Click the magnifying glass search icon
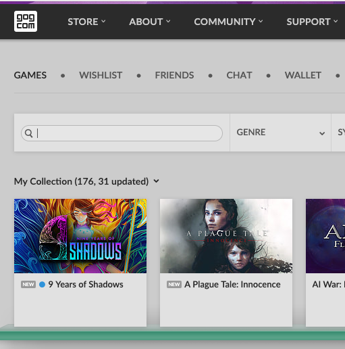Image resolution: width=345 pixels, height=349 pixels. [28, 133]
